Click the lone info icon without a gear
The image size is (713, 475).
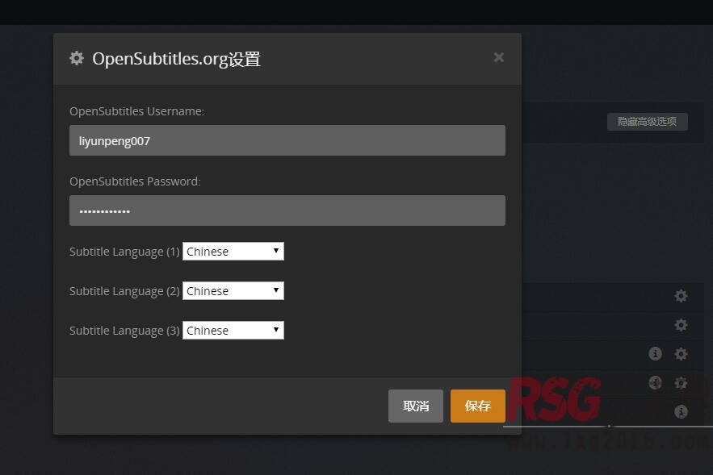681,412
